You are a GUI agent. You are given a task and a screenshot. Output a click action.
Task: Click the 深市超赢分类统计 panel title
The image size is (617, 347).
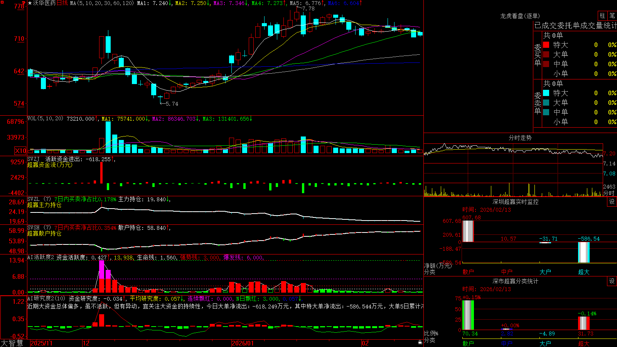click(x=516, y=281)
